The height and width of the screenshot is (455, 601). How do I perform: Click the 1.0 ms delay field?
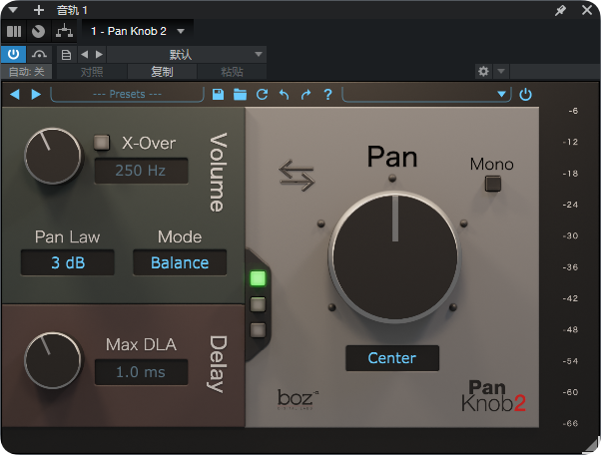coord(141,372)
